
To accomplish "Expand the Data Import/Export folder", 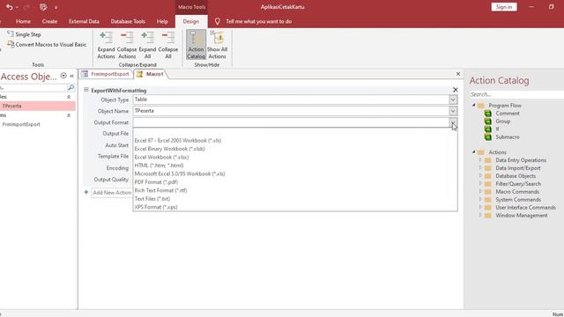I will (480, 168).
